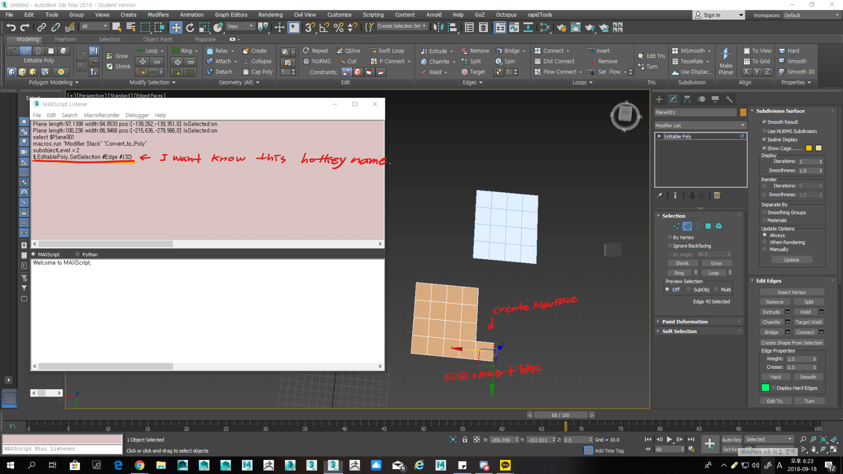Open the Graph Editors menu
This screenshot has width=843, height=474.
(x=231, y=15)
